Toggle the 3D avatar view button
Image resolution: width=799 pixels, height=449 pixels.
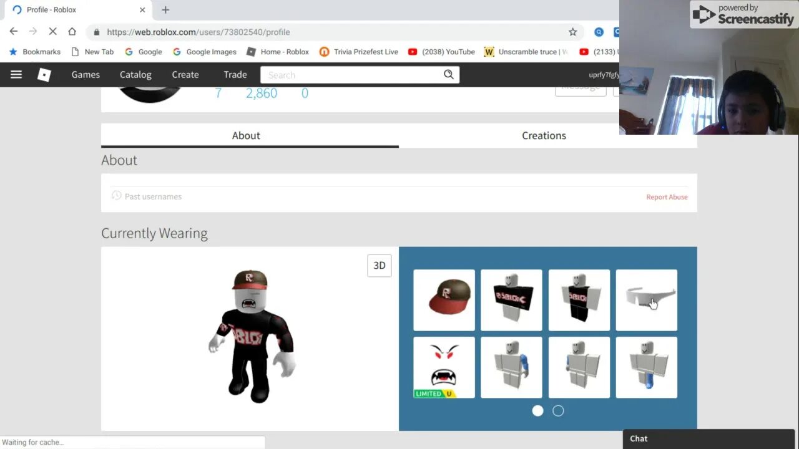point(380,265)
